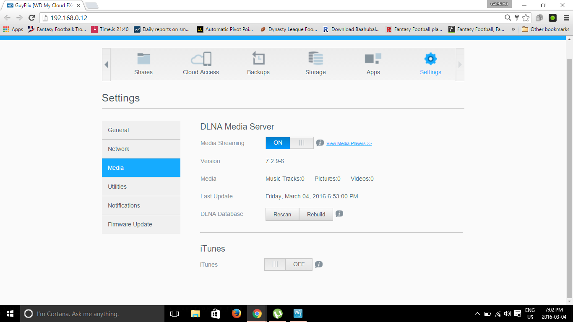Image resolution: width=573 pixels, height=322 pixels.
Task: Click the address bar showing 192.168.0.12
Action: tap(273, 18)
